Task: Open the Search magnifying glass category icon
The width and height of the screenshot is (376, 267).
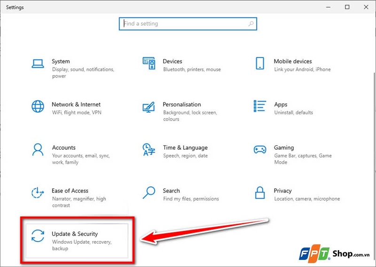Action: (149, 193)
